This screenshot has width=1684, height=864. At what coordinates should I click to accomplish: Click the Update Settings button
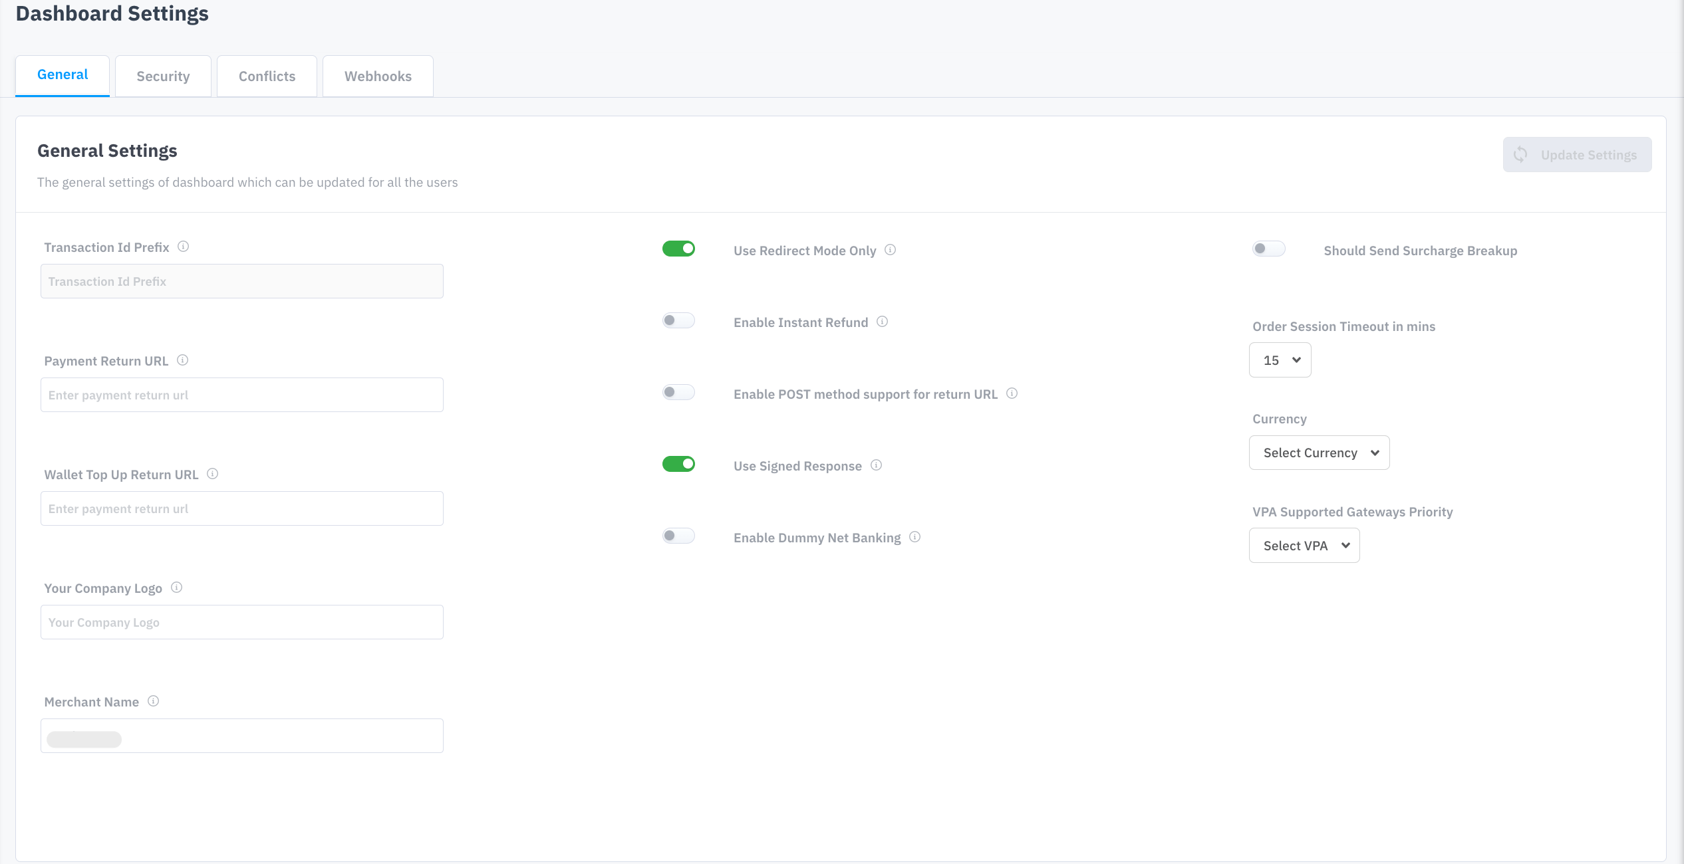tap(1577, 155)
